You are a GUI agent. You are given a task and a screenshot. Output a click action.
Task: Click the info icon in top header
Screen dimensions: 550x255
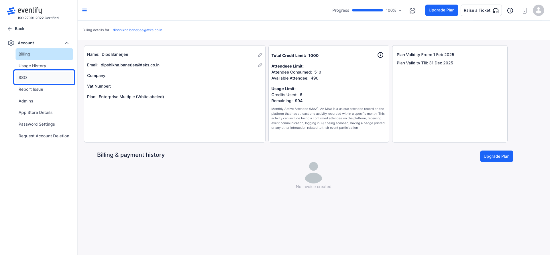tap(510, 11)
